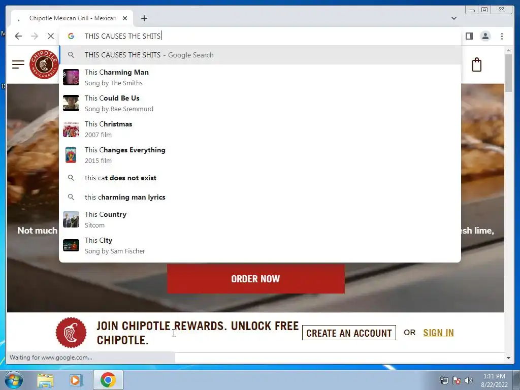
Task: Click the page scrollbar thumb
Action: 508,73
